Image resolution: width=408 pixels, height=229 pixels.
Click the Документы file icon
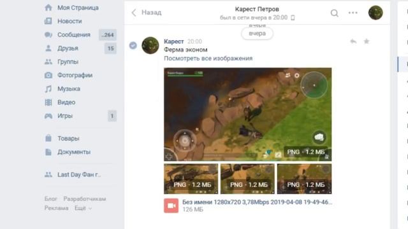[x=48, y=152]
